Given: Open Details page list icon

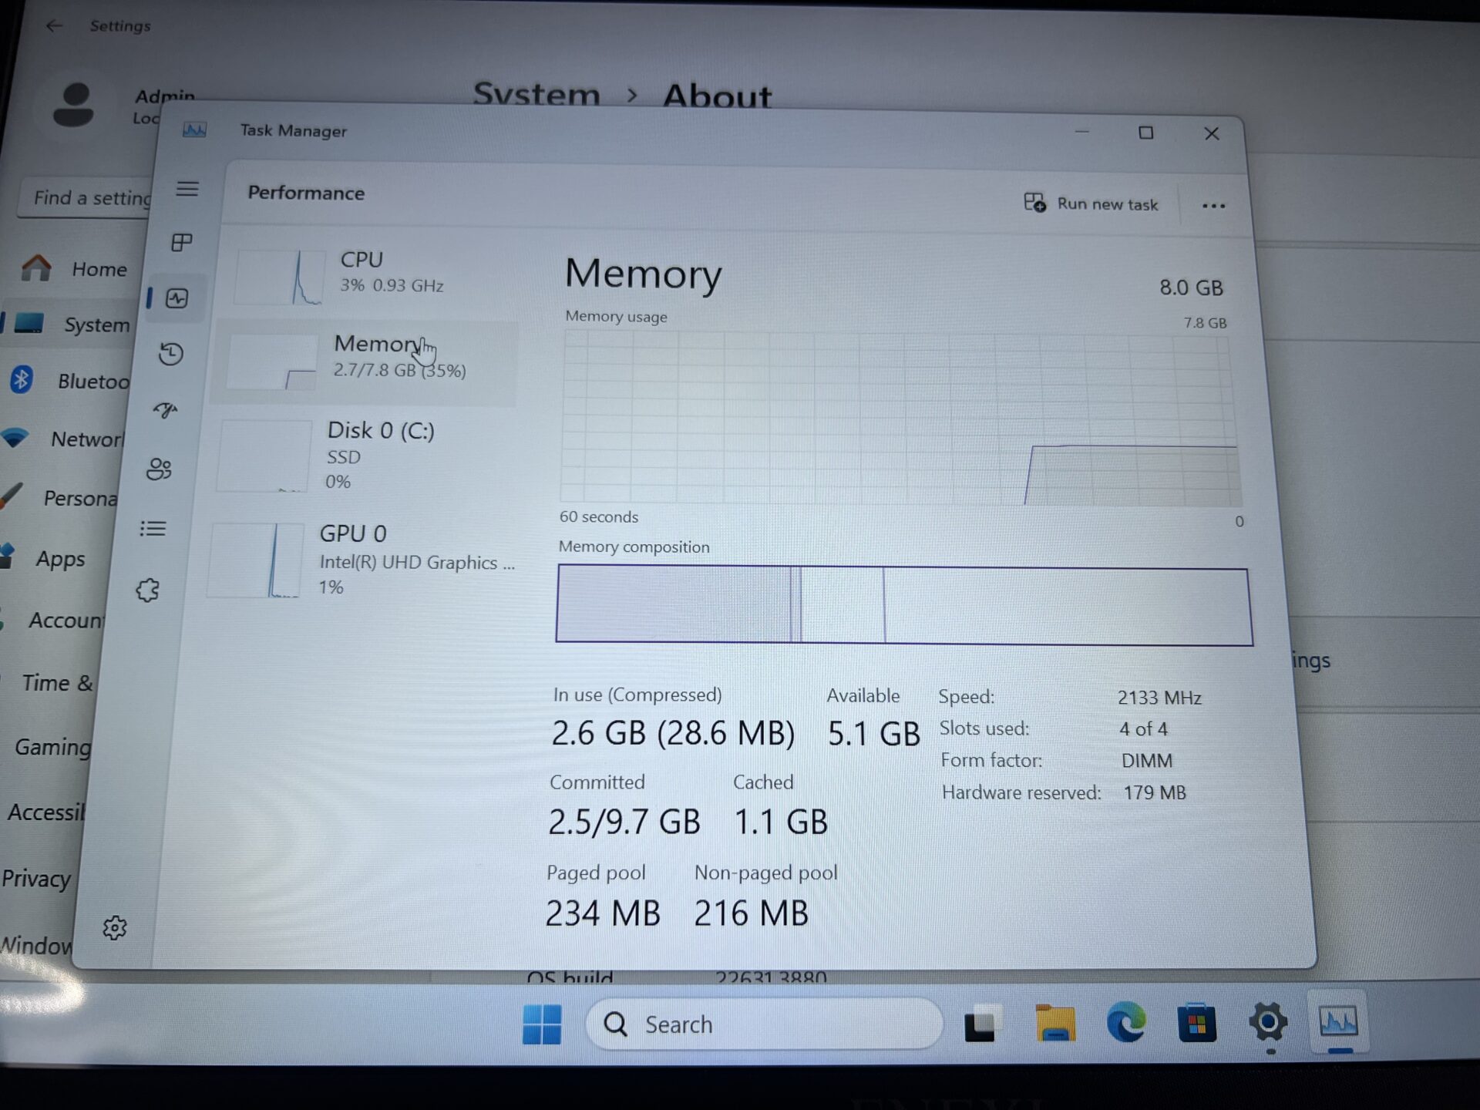Looking at the screenshot, I should pos(153,529).
